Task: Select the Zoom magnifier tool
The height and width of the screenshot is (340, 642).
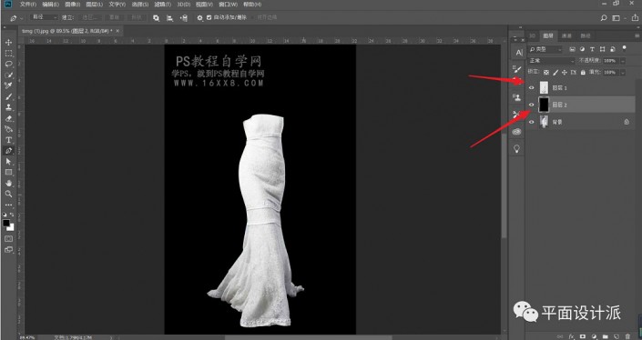Action: tap(8, 194)
